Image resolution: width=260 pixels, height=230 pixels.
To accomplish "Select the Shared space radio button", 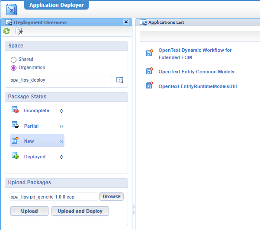I will click(x=14, y=60).
